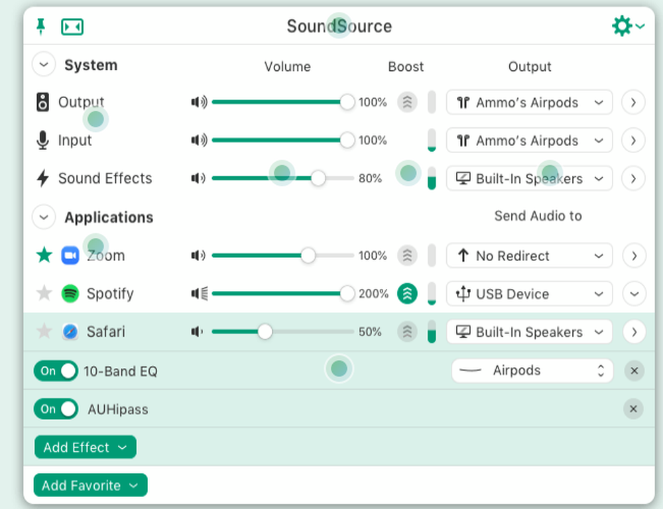
Task: Open the Add Effect menu
Action: [x=86, y=447]
